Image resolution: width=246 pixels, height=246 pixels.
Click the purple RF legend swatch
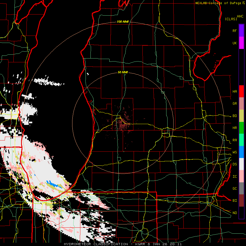[x=241, y=30]
